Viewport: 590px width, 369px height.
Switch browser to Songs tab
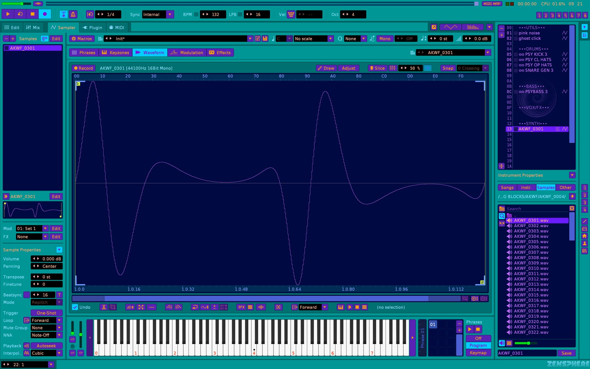pos(507,188)
